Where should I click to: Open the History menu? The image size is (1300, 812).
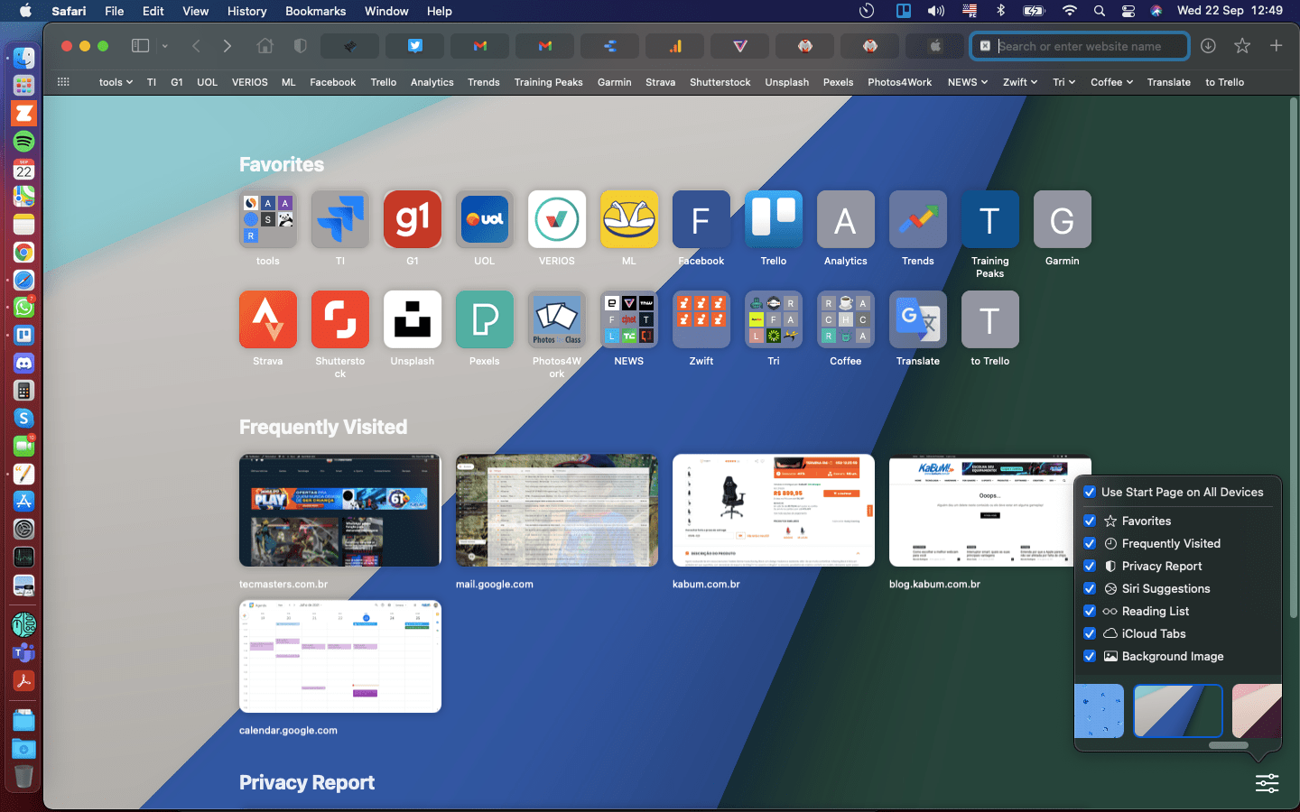(246, 11)
